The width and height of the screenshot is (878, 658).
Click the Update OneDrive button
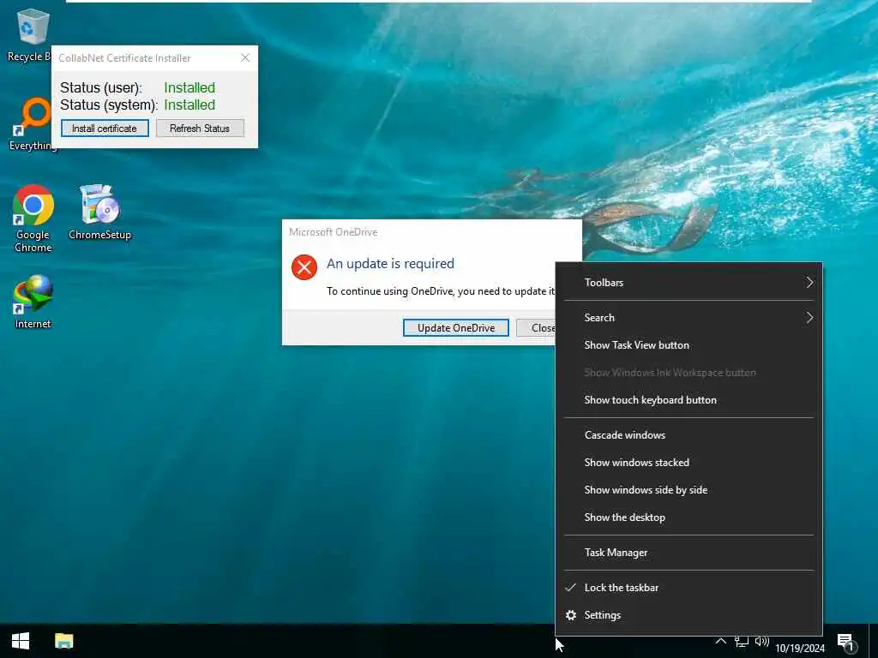pos(456,328)
